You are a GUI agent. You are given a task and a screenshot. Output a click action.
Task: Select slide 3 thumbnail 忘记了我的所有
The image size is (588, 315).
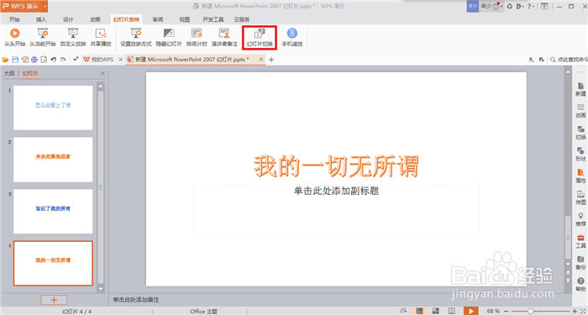click(x=53, y=212)
